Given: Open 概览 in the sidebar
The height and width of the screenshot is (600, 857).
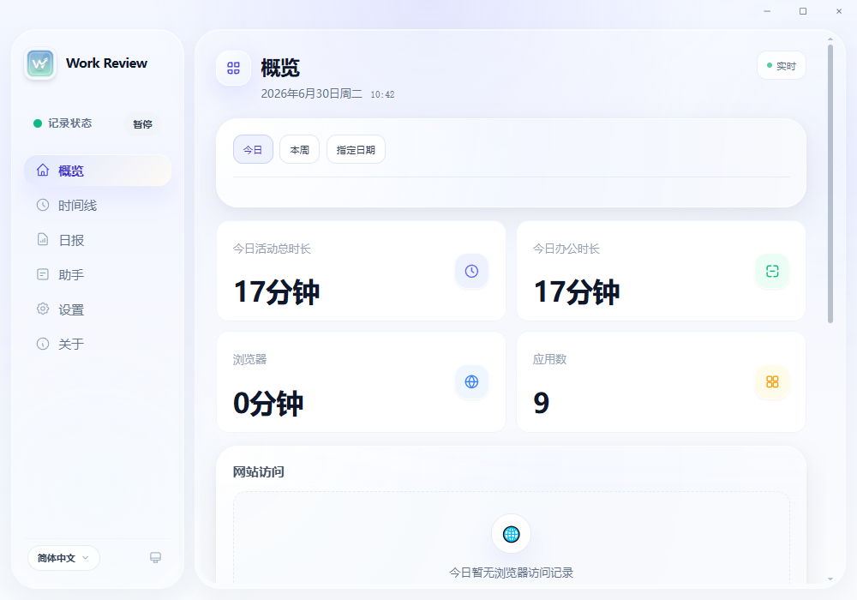Looking at the screenshot, I should pyautogui.click(x=98, y=171).
